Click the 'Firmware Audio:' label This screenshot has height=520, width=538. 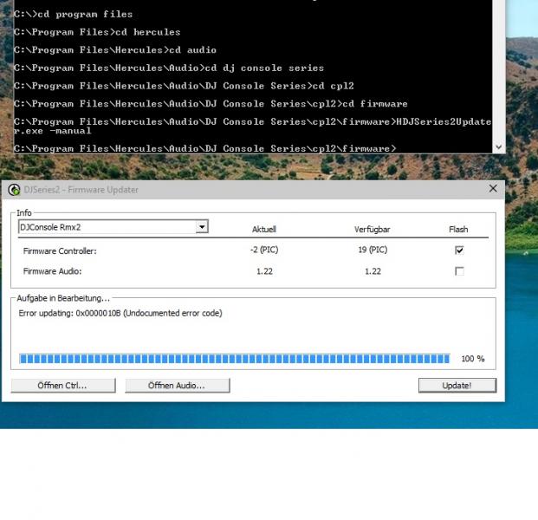52,271
